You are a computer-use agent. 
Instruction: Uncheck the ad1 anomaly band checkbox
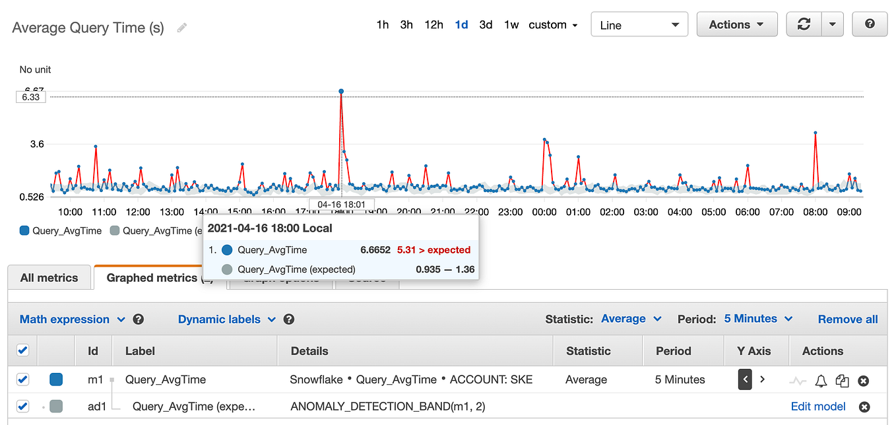pyautogui.click(x=23, y=406)
